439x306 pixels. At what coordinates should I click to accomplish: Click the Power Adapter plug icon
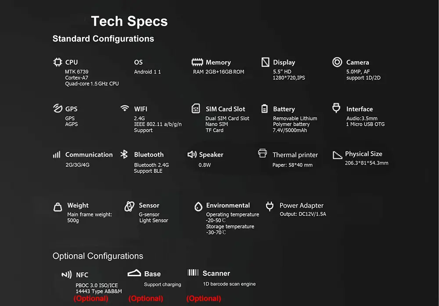(x=270, y=206)
